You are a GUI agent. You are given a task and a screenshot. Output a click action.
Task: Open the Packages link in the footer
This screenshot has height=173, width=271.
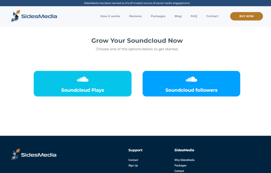click(180, 166)
